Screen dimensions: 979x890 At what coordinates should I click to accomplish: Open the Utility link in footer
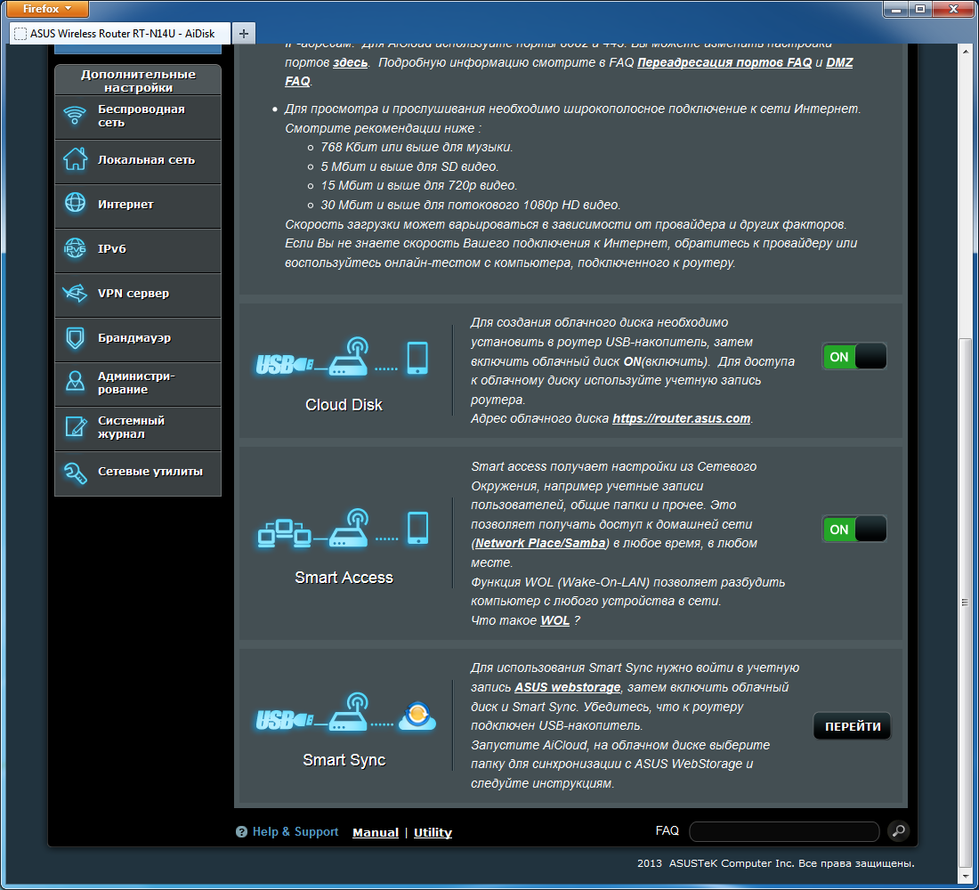coord(433,832)
